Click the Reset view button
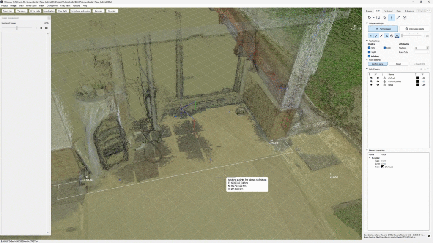 [x=8, y=11]
